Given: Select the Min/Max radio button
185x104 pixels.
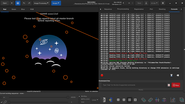Looking at the screenshot, I should 79,96.
